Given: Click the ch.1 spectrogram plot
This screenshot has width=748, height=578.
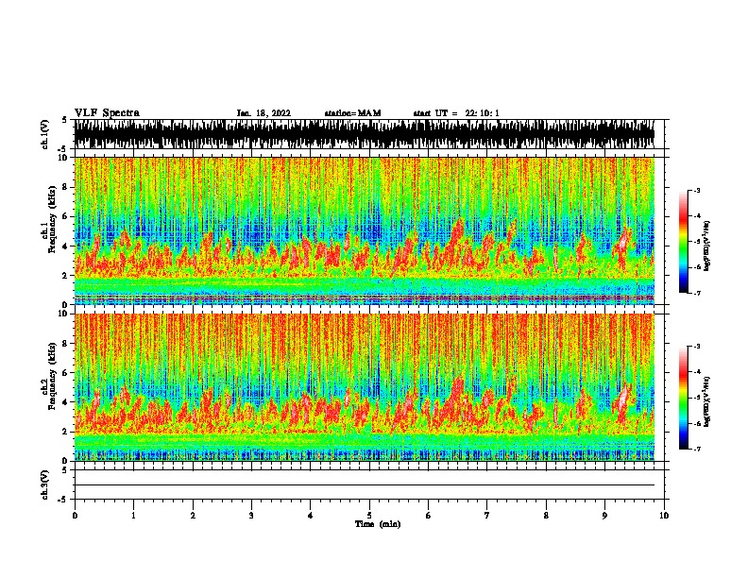Looking at the screenshot, I should click(365, 230).
